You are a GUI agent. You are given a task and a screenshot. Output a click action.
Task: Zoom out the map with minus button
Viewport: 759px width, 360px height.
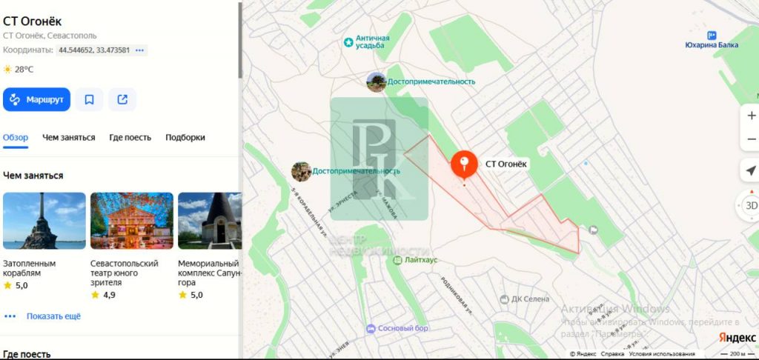pyautogui.click(x=751, y=139)
